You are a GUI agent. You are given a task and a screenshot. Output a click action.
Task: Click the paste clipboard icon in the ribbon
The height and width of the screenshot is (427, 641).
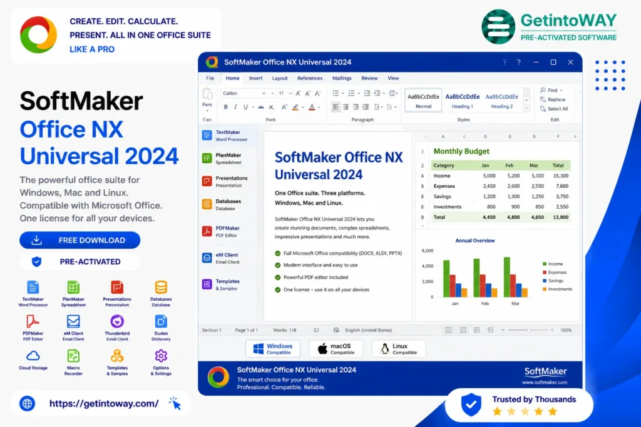207,94
